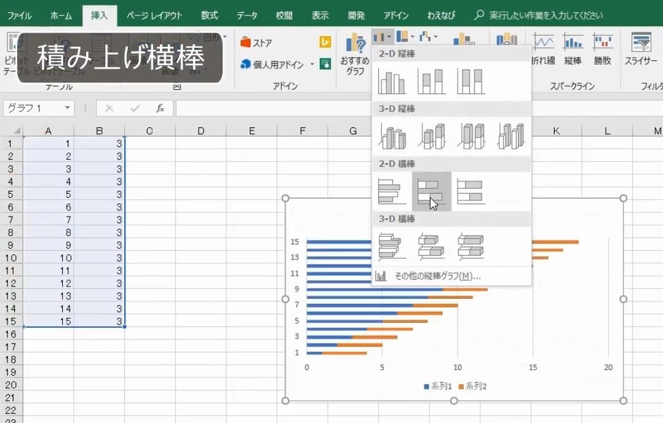This screenshot has width=663, height=423.
Task: Click the スライサー slicer button
Action: click(x=641, y=49)
